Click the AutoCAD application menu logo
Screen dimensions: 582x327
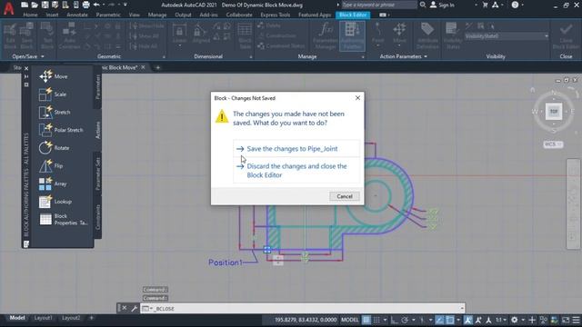8,7
